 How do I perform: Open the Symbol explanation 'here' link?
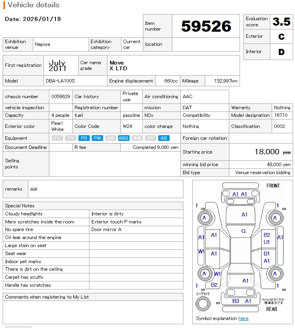[x=243, y=318]
